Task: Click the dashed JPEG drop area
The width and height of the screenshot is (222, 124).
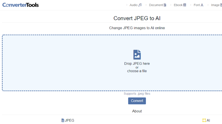Action: pos(112,63)
